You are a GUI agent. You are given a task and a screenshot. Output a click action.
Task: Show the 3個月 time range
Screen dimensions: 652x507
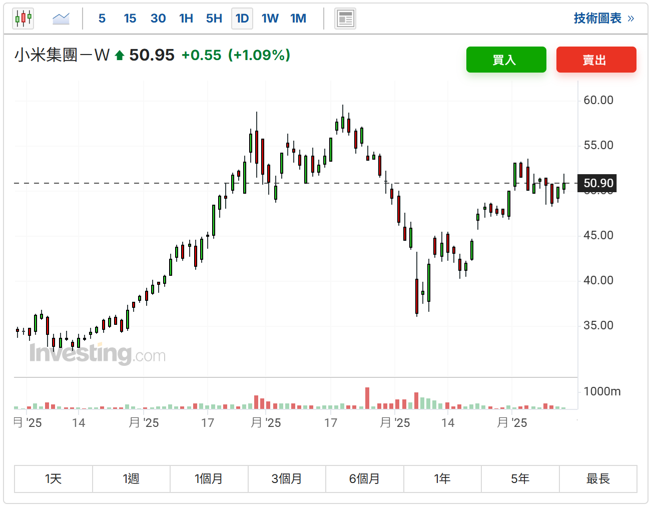[x=287, y=479]
